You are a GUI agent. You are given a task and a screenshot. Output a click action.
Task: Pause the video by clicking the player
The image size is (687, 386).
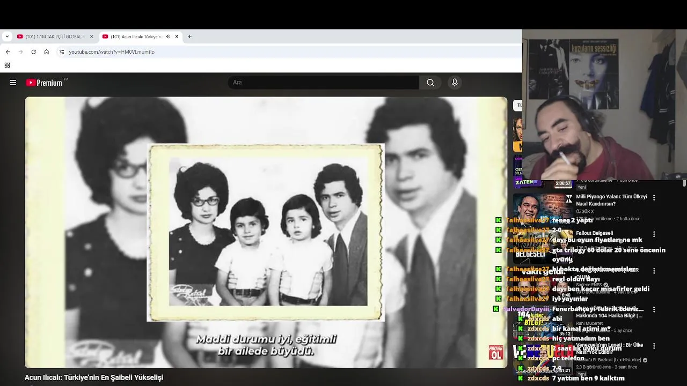(x=266, y=232)
